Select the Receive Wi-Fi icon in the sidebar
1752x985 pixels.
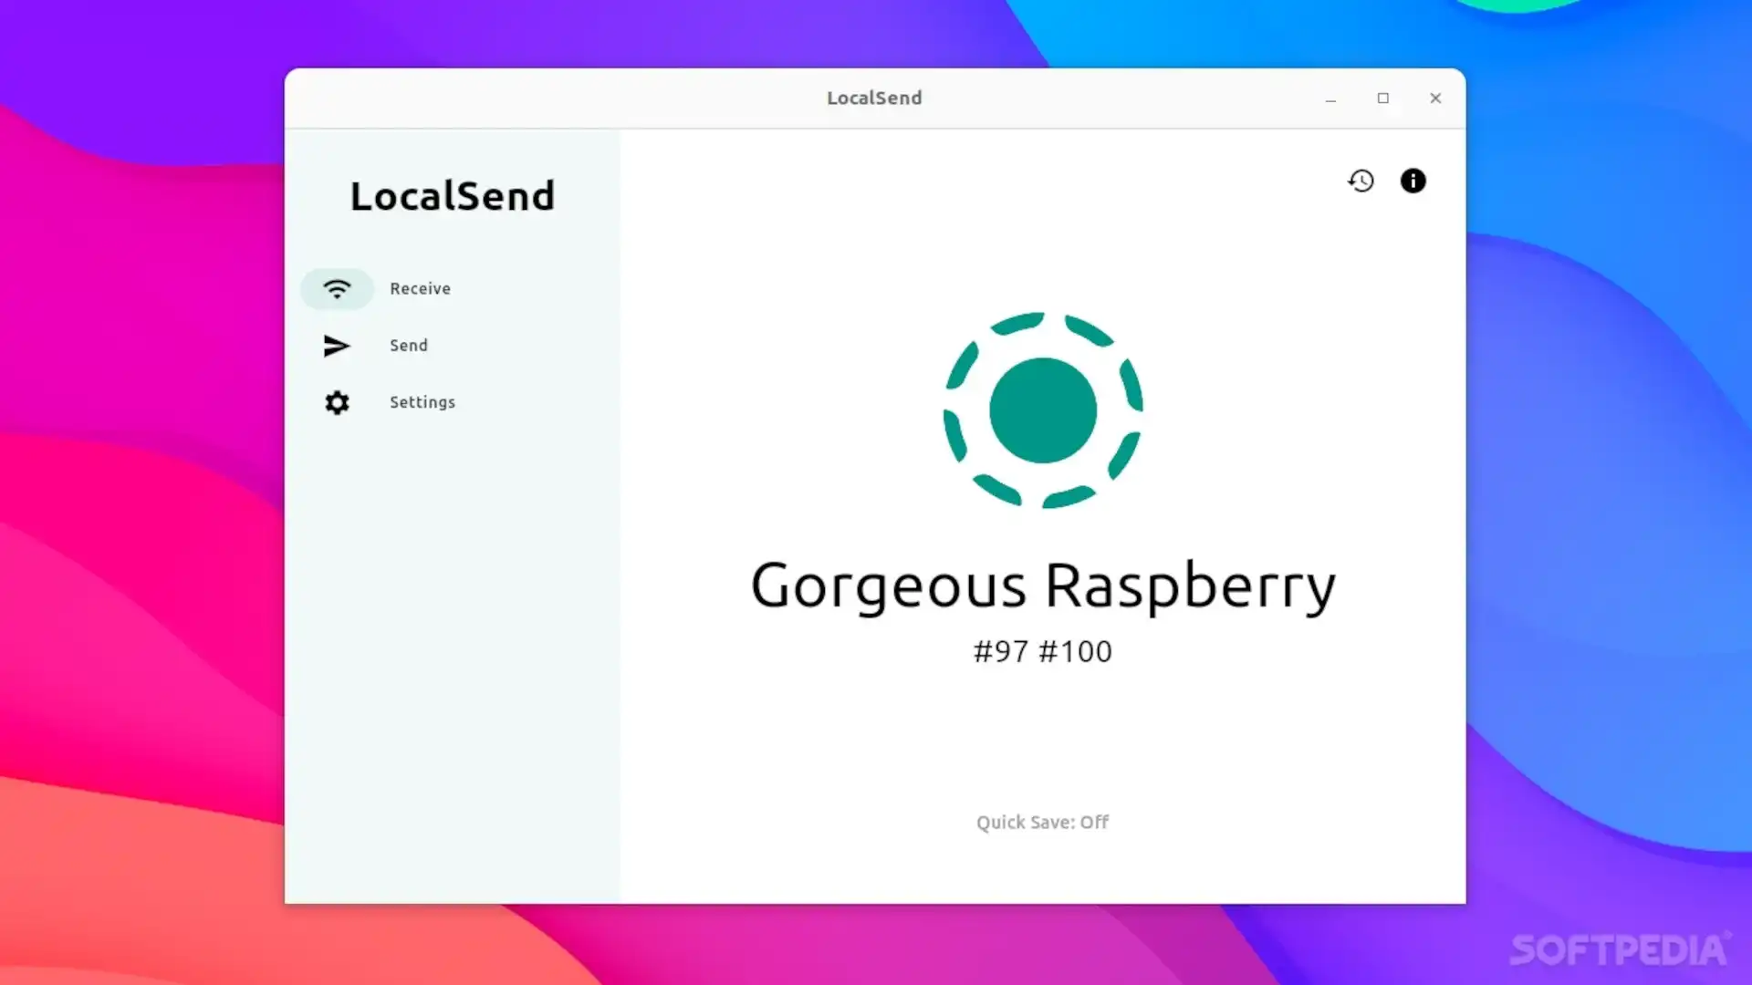click(337, 289)
